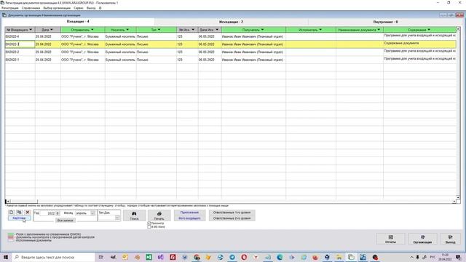Open the Получатель column filter arrow

(x=262, y=30)
